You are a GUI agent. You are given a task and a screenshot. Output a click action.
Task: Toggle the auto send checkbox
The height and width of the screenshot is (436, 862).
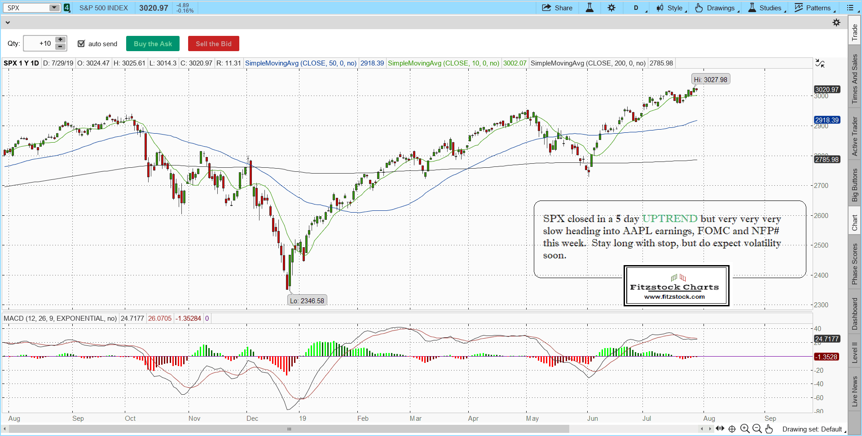tap(81, 44)
